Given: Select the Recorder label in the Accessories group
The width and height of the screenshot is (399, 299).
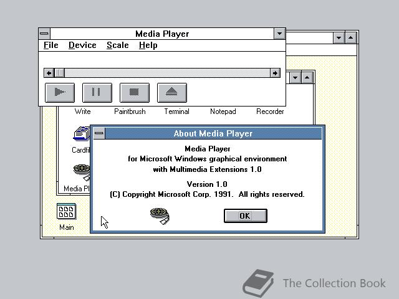Looking at the screenshot, I should (270, 112).
